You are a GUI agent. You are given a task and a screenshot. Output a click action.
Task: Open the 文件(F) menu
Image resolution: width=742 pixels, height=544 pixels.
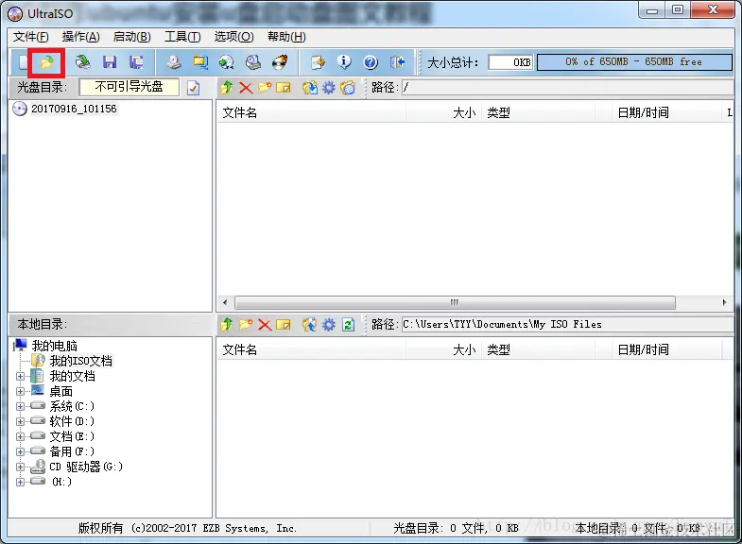click(31, 37)
